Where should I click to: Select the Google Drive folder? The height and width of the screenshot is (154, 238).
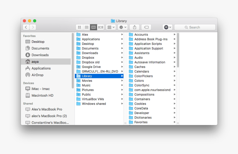click(x=99, y=67)
